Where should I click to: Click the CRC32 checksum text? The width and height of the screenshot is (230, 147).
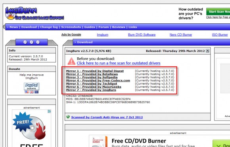coord(79,96)
